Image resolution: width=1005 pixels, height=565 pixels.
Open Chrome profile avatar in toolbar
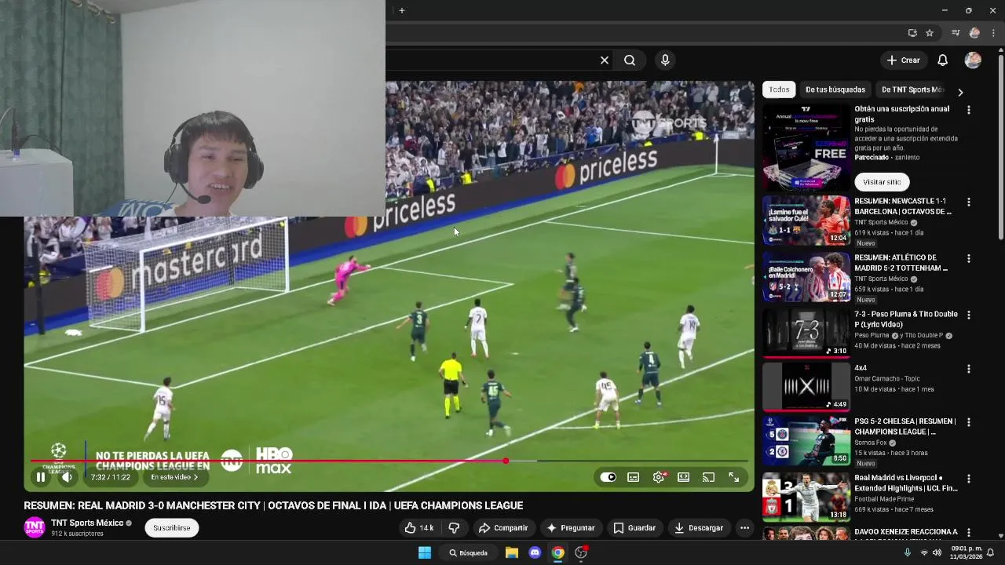974,33
